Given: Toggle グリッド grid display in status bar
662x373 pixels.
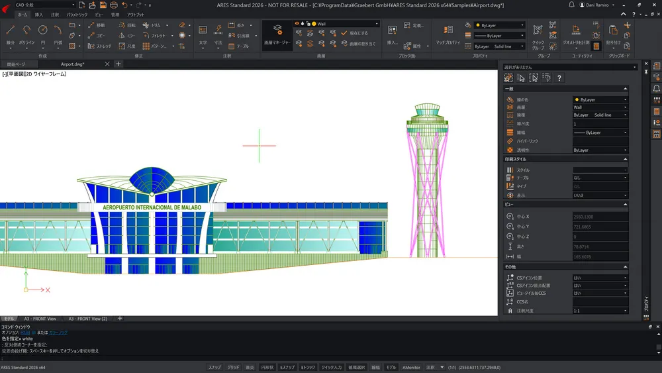Looking at the screenshot, I should click(233, 367).
